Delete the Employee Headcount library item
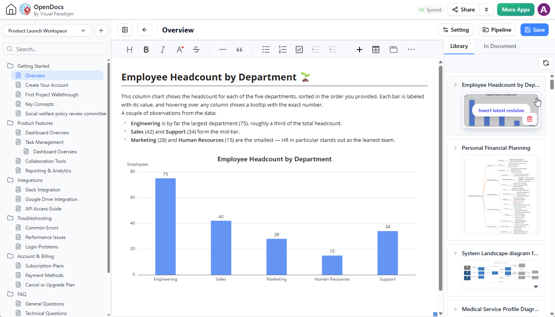 [x=530, y=118]
